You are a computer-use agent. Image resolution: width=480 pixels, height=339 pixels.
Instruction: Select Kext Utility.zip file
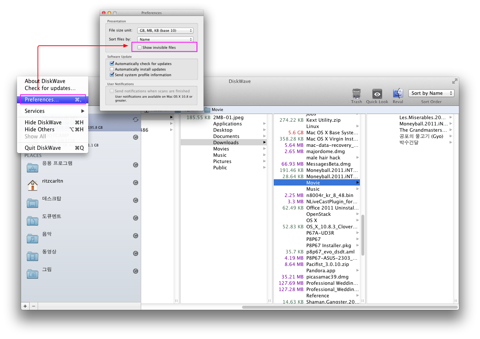click(317, 120)
